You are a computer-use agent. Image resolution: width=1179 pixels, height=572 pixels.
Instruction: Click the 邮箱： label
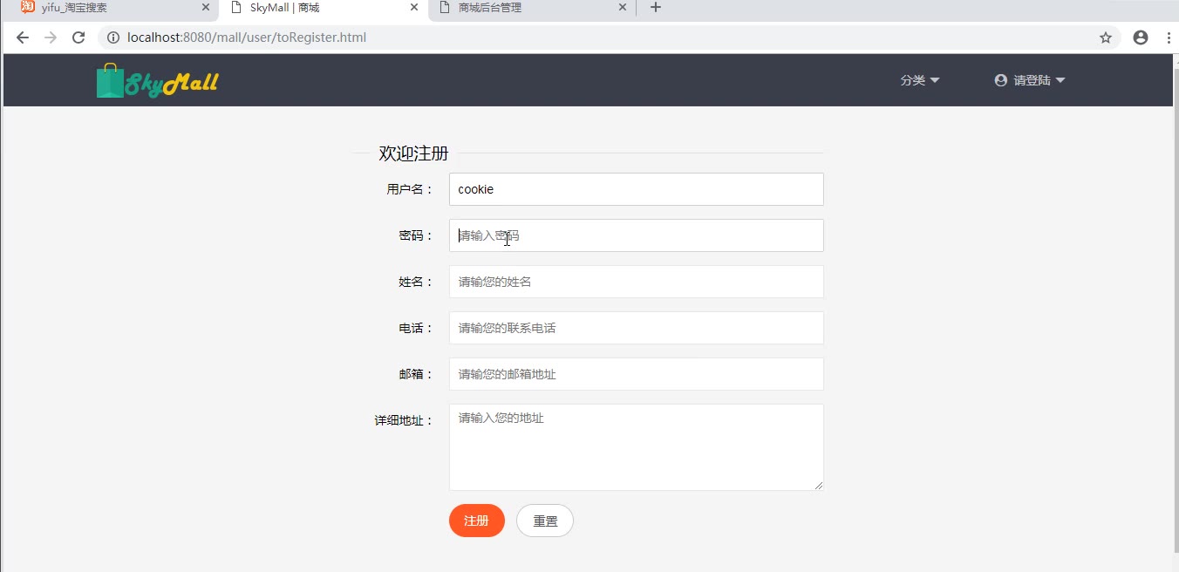coord(417,374)
